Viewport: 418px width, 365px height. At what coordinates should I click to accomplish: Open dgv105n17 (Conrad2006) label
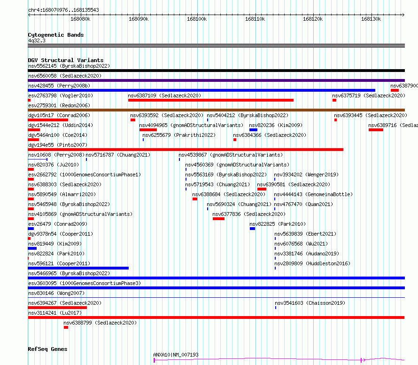click(x=59, y=115)
